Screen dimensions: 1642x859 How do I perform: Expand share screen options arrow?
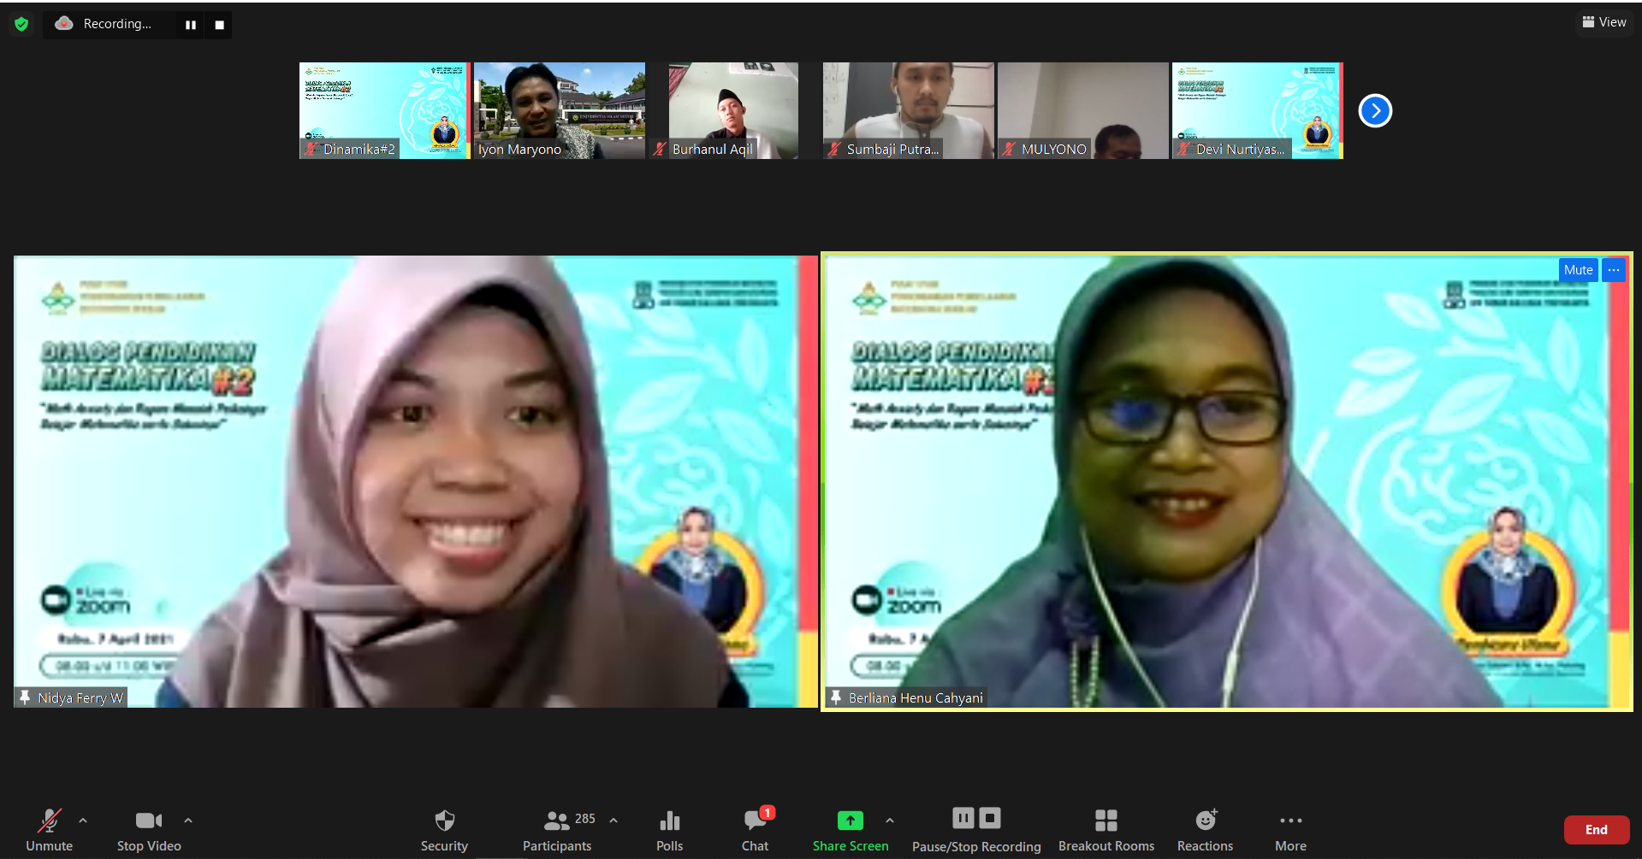[890, 821]
